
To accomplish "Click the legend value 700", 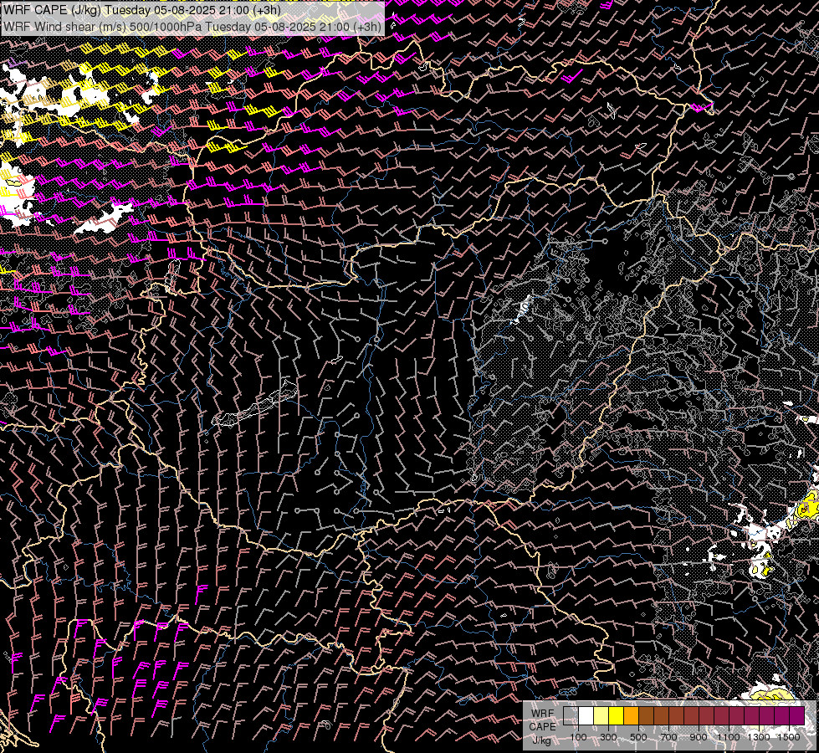I will (x=668, y=737).
